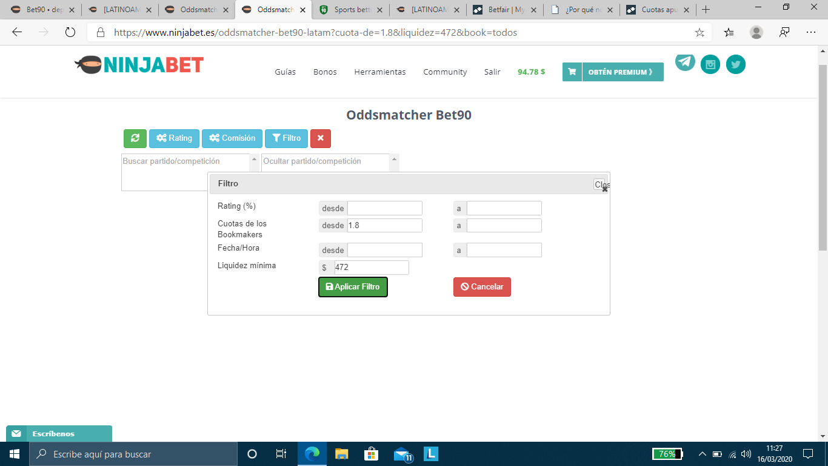
Task: Click the volume icon in system tray
Action: coord(746,454)
